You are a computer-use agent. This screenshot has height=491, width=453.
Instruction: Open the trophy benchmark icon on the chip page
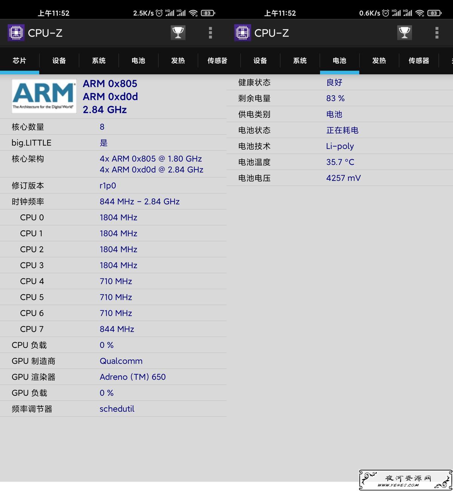click(x=178, y=33)
